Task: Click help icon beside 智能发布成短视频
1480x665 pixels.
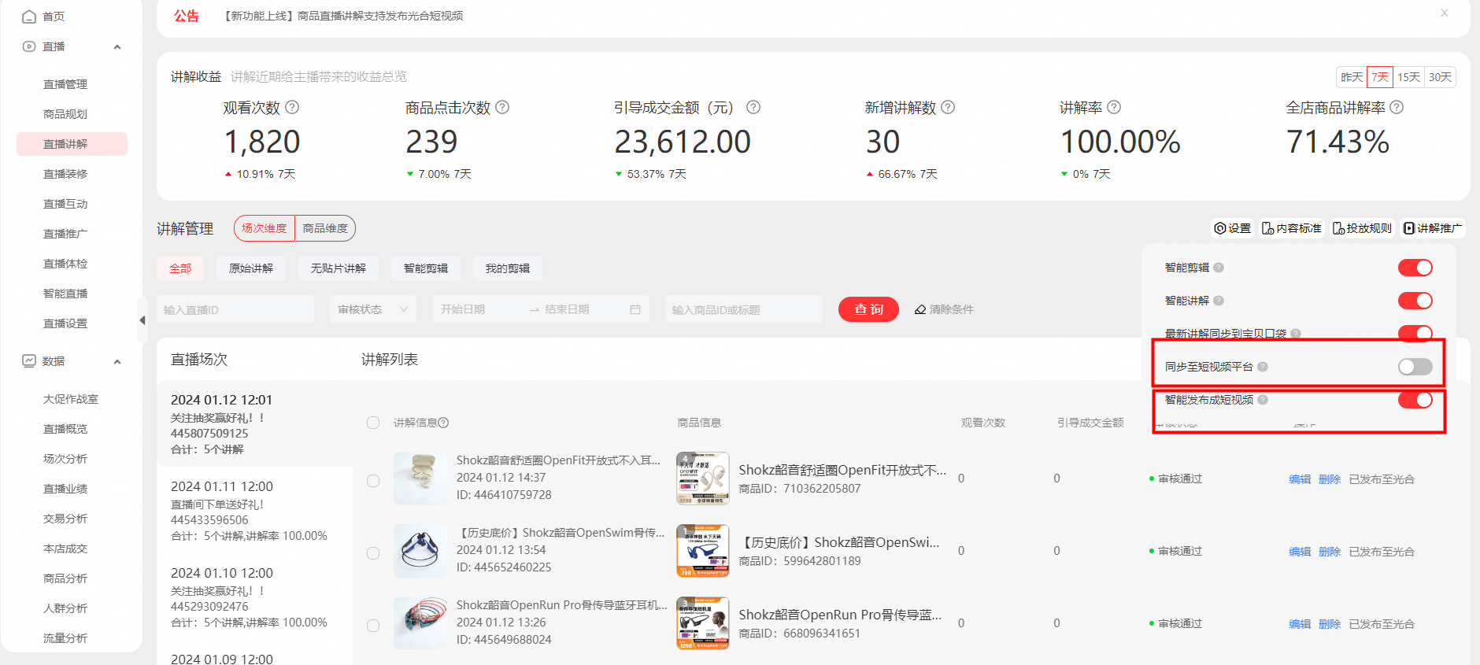Action: click(1263, 400)
